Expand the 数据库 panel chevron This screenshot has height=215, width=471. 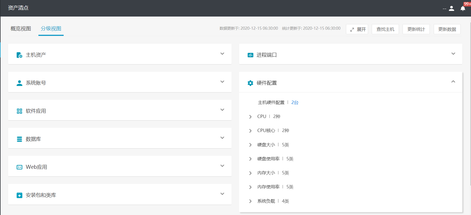tap(222, 138)
